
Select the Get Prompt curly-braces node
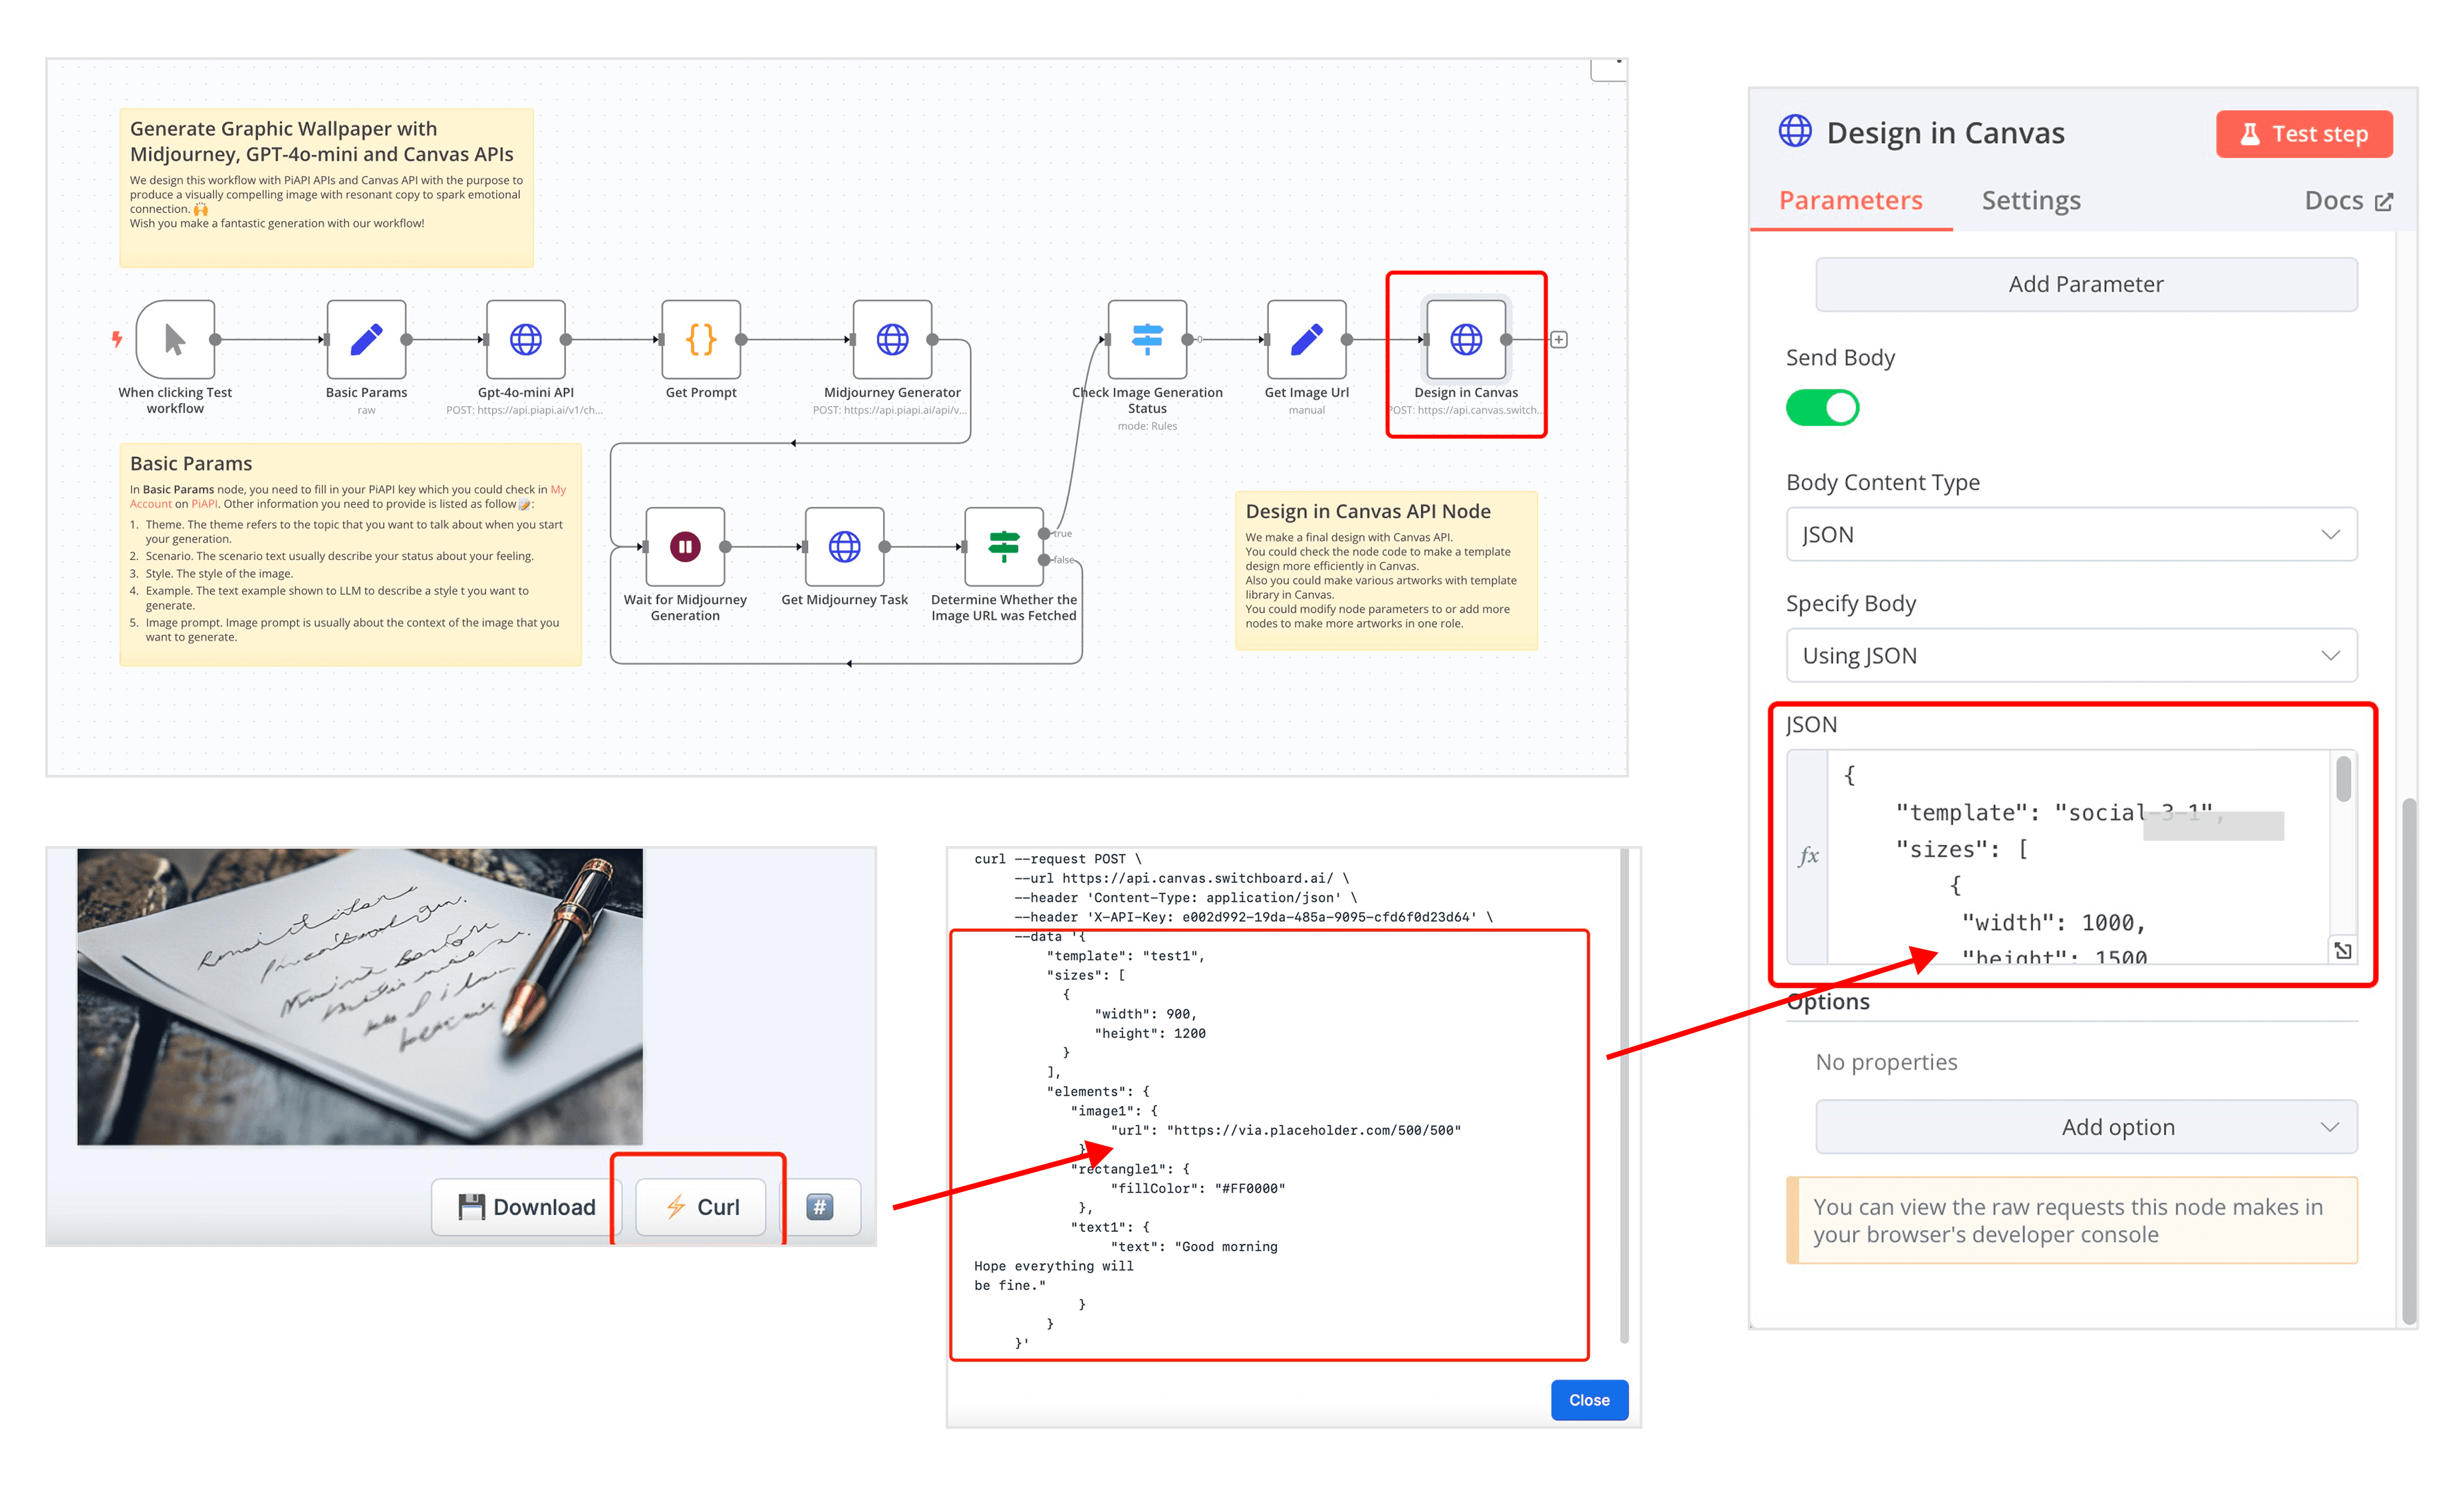point(701,340)
